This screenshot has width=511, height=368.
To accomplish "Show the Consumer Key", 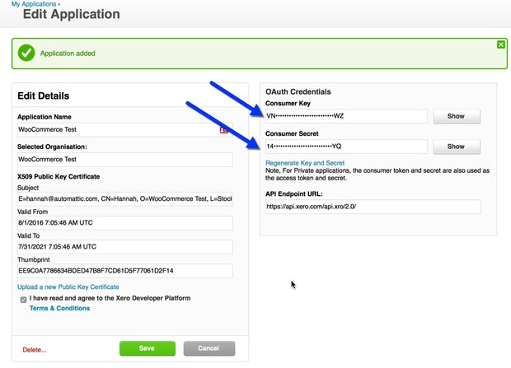I will [457, 116].
